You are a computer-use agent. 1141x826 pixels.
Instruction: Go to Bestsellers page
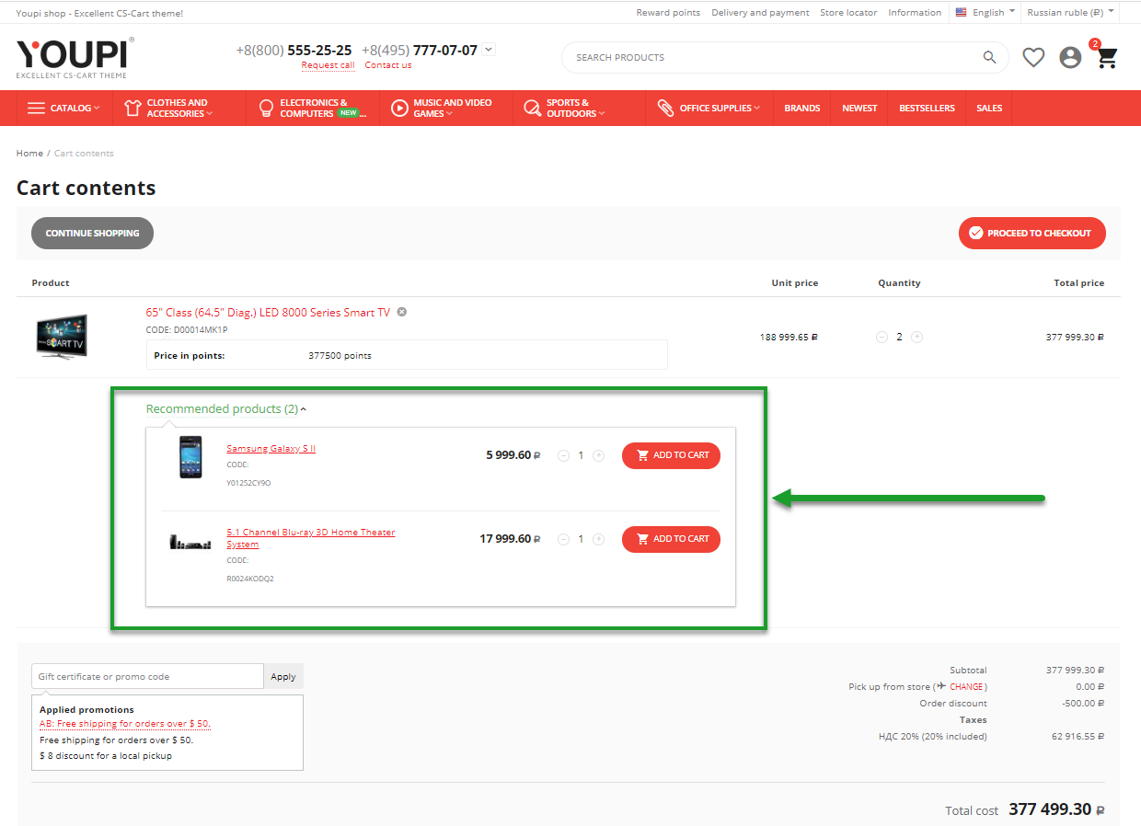click(x=927, y=108)
